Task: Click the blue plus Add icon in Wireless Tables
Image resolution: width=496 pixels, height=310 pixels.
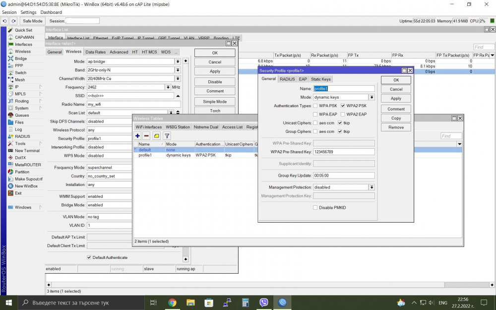Action: point(138,136)
